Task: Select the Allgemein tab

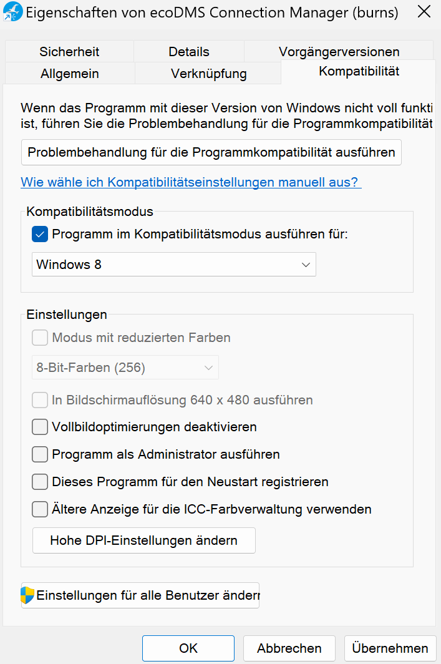Action: point(70,74)
